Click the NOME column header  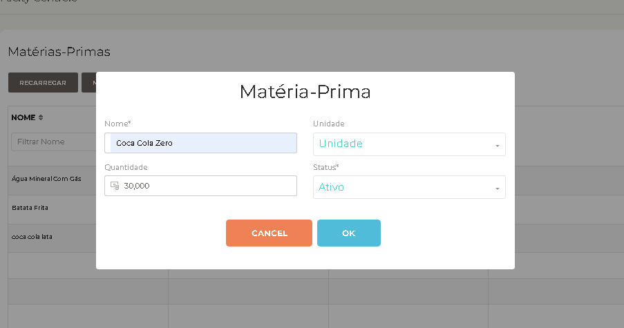click(23, 117)
